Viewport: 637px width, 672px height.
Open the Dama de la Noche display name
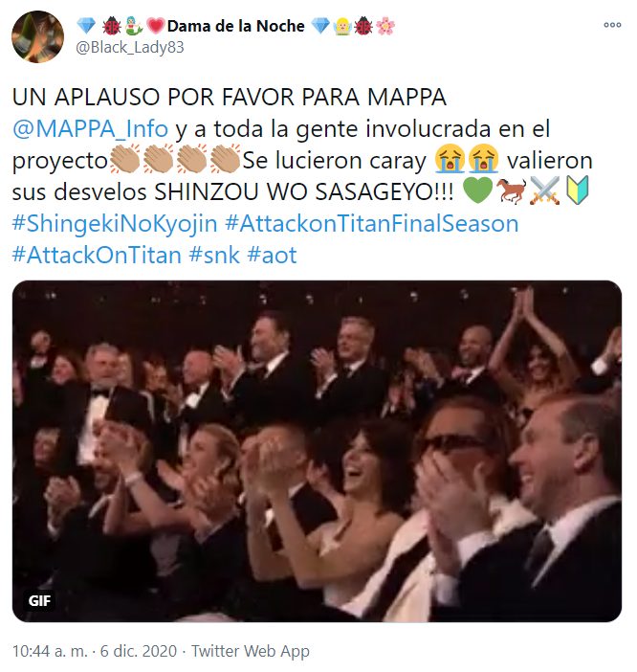coord(235,26)
